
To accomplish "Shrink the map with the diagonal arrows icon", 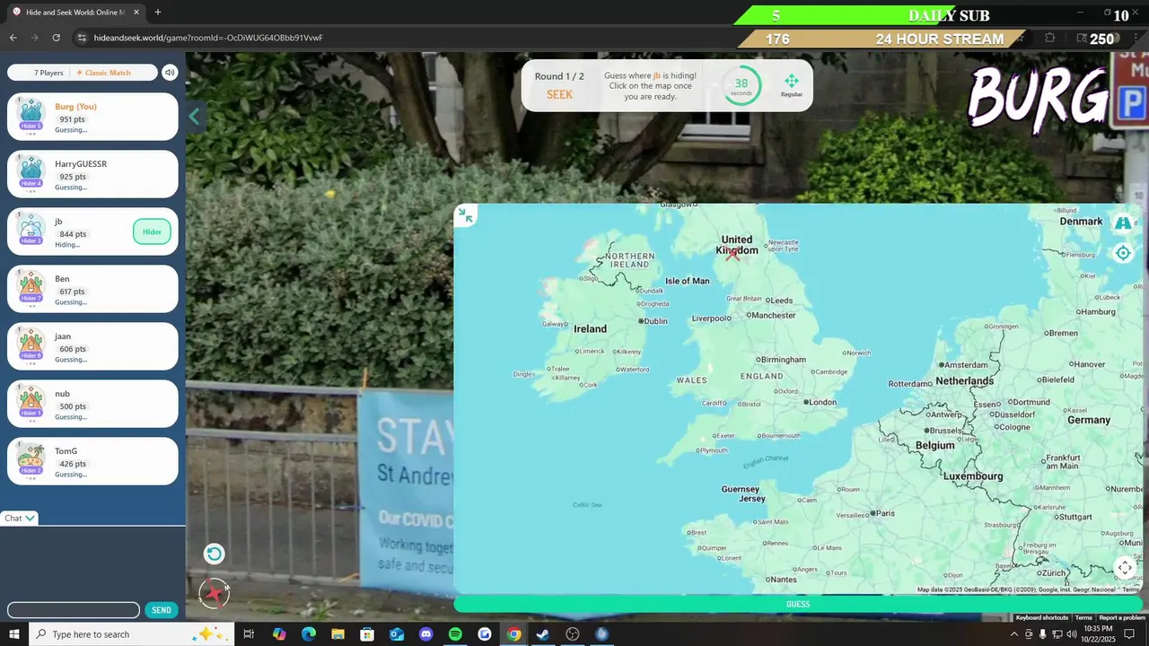I will pos(465,214).
